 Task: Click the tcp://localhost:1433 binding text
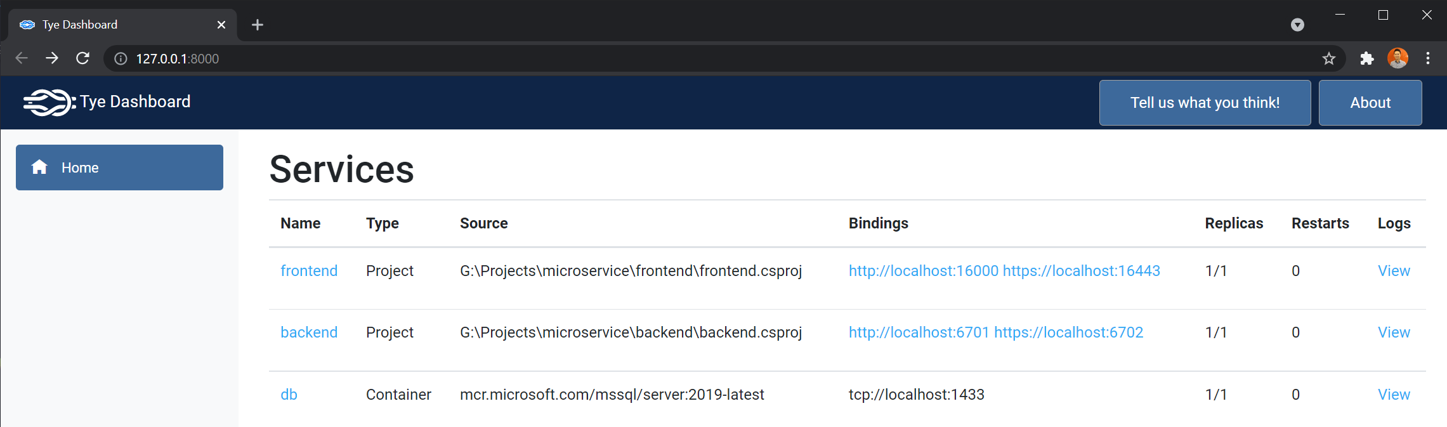coord(917,395)
